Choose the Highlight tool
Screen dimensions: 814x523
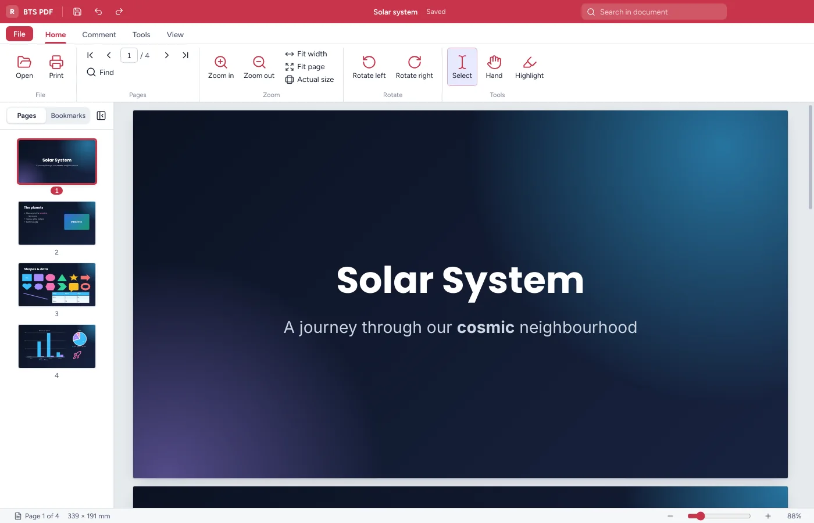[x=529, y=67]
